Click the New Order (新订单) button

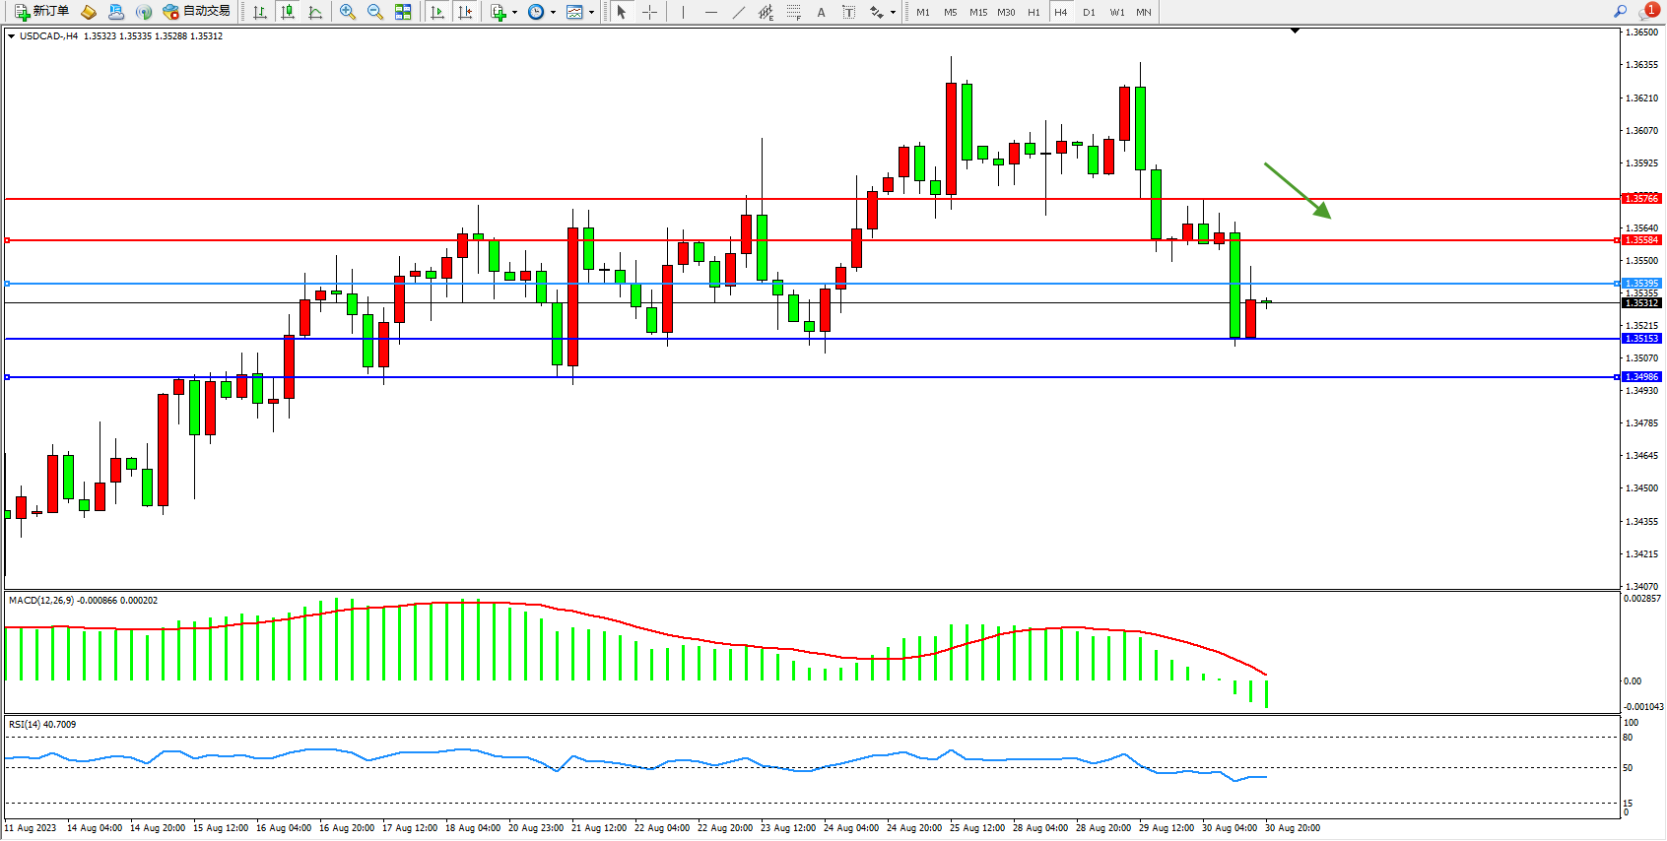pos(41,12)
